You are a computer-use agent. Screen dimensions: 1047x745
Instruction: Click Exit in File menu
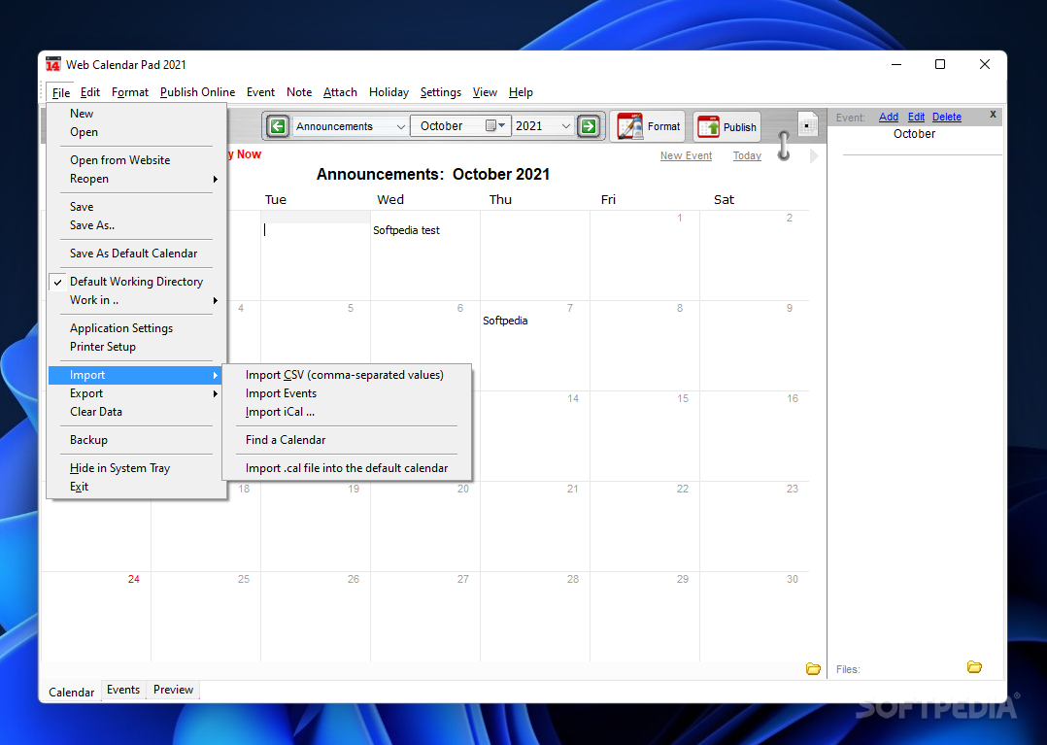tap(137, 487)
